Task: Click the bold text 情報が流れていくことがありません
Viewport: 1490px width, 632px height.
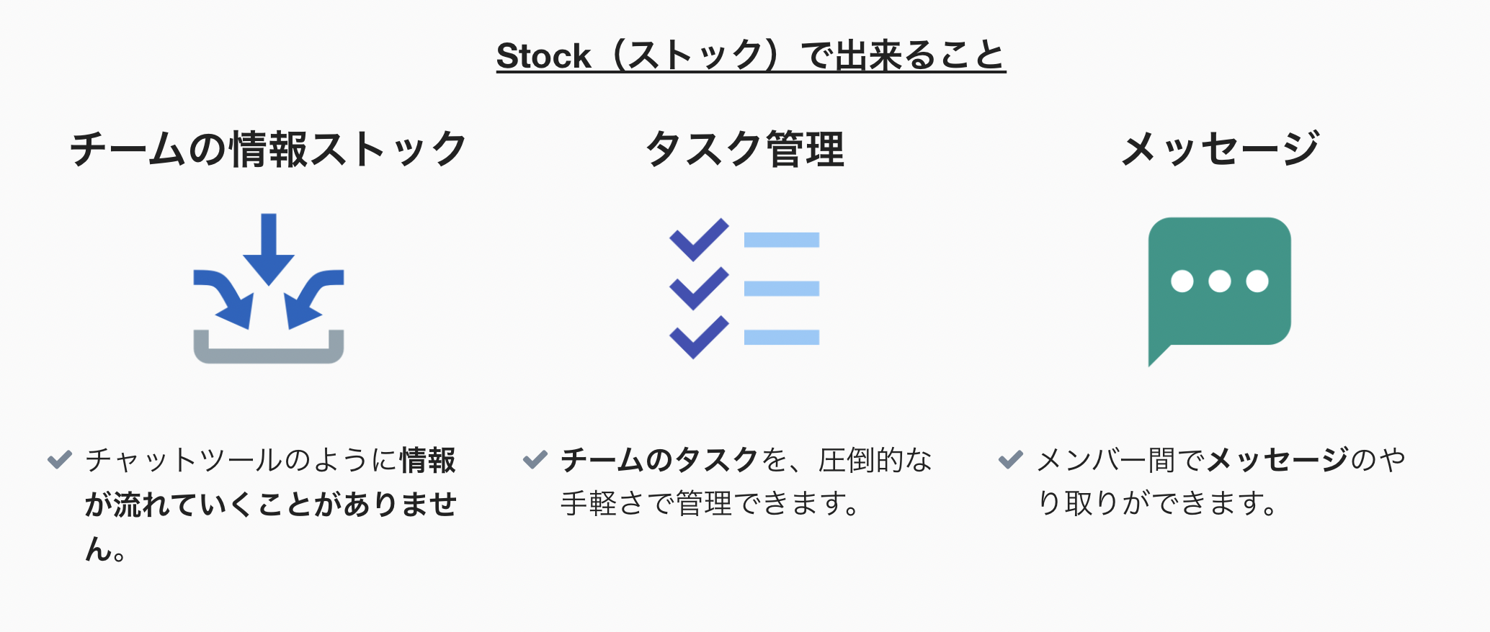Action: 271,504
